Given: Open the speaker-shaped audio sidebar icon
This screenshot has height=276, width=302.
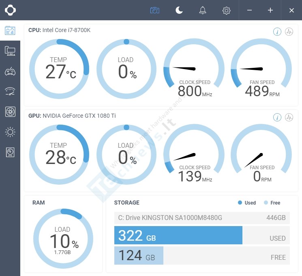Looking at the screenshot, I should point(10,152).
